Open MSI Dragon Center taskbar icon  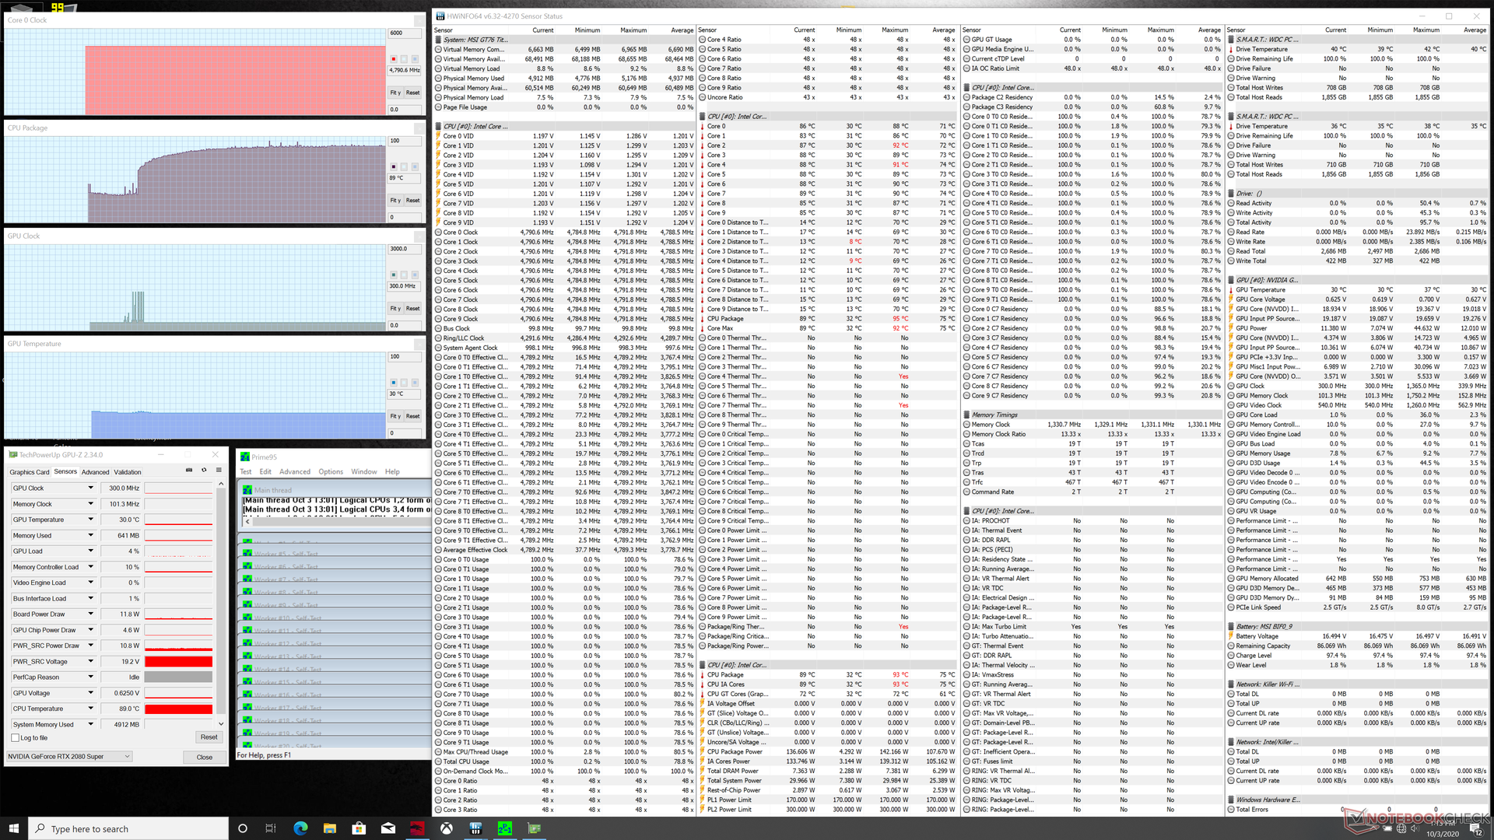417,828
